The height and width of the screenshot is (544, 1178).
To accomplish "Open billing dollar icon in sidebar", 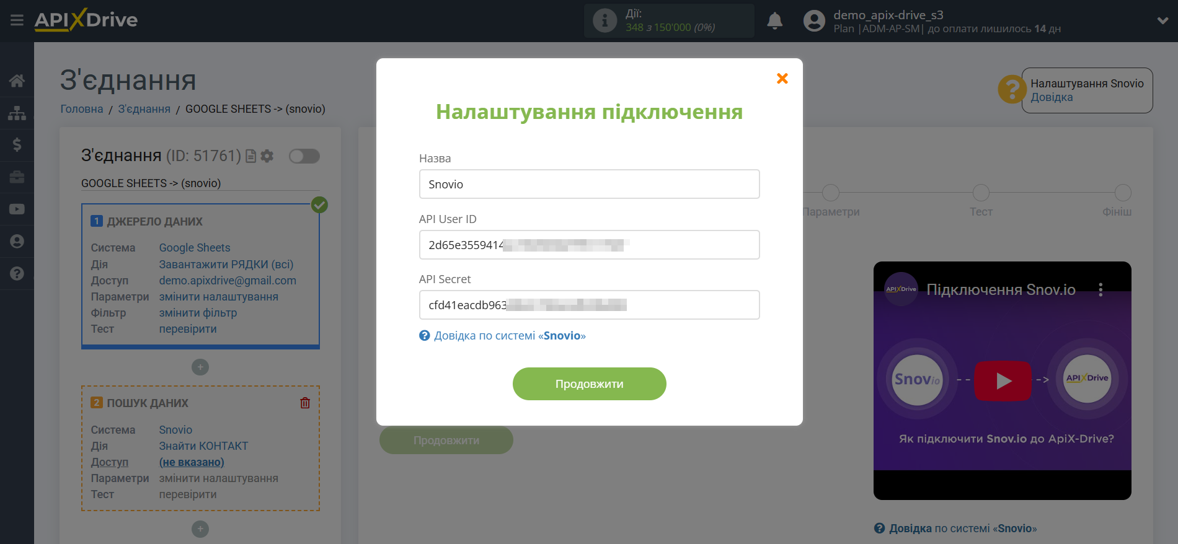I will [x=17, y=145].
